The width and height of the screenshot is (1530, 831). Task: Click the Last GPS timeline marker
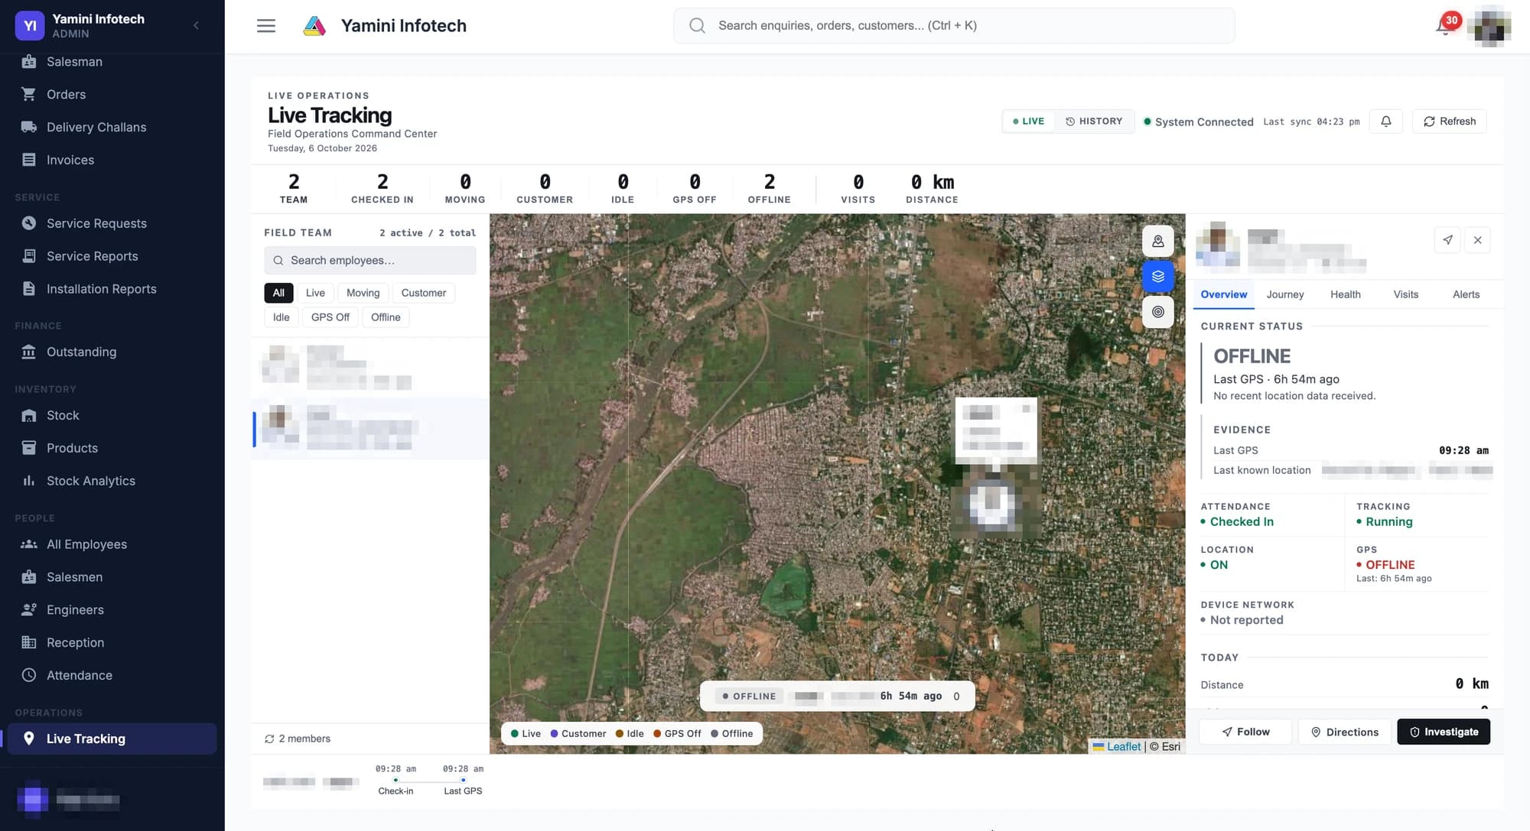click(463, 780)
